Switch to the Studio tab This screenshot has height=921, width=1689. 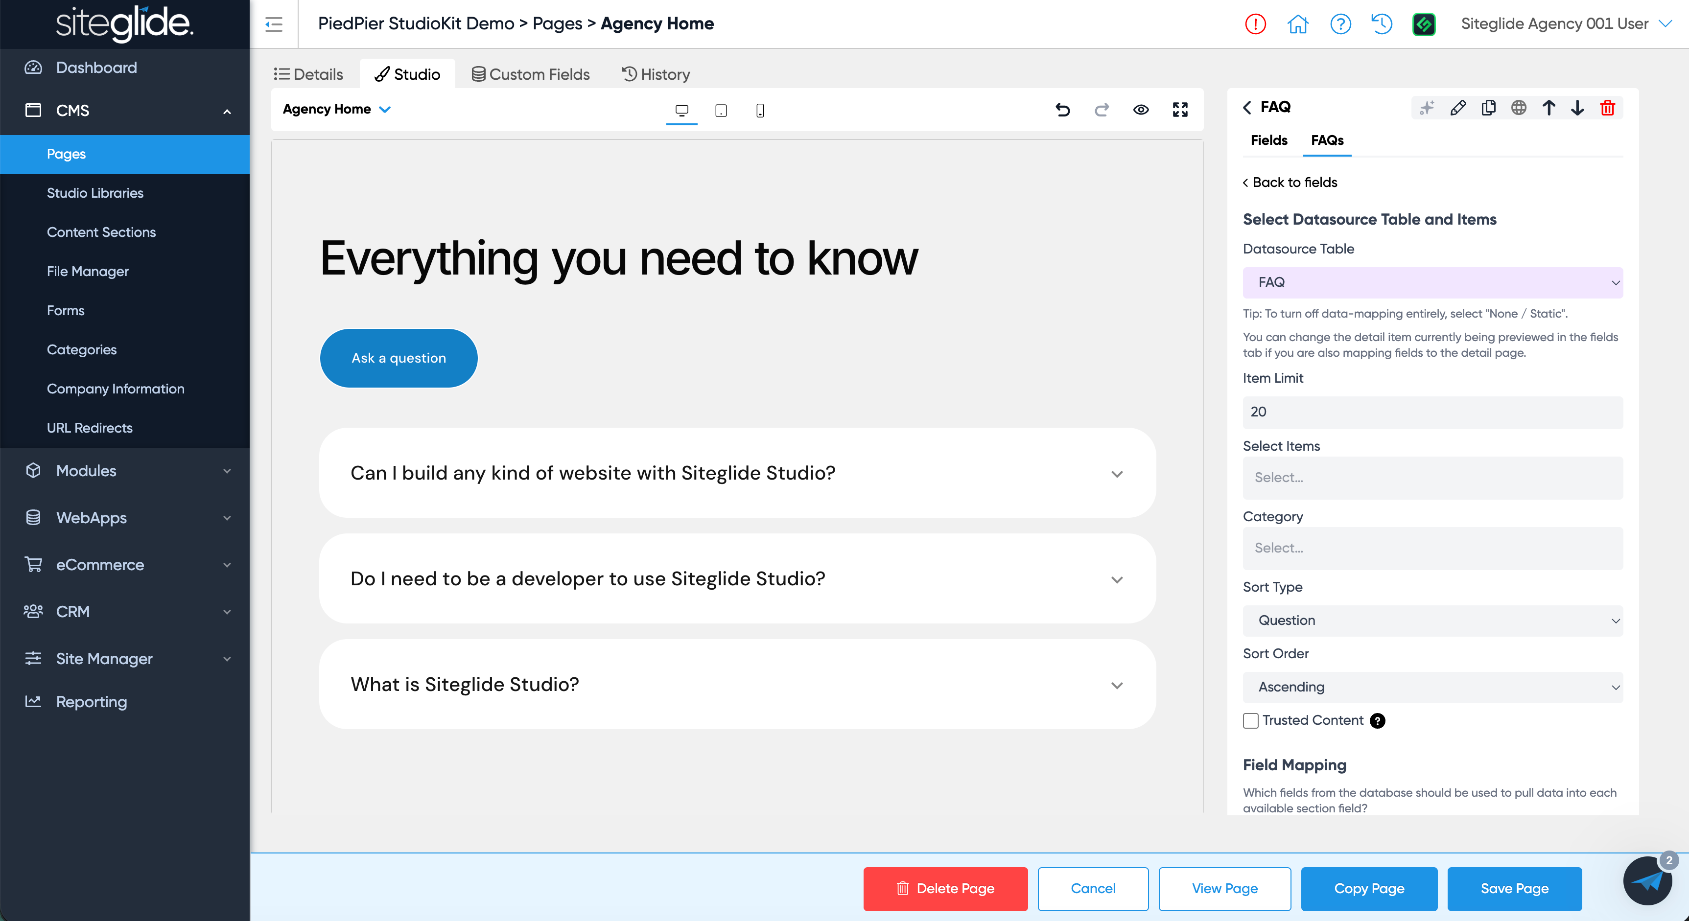click(407, 74)
